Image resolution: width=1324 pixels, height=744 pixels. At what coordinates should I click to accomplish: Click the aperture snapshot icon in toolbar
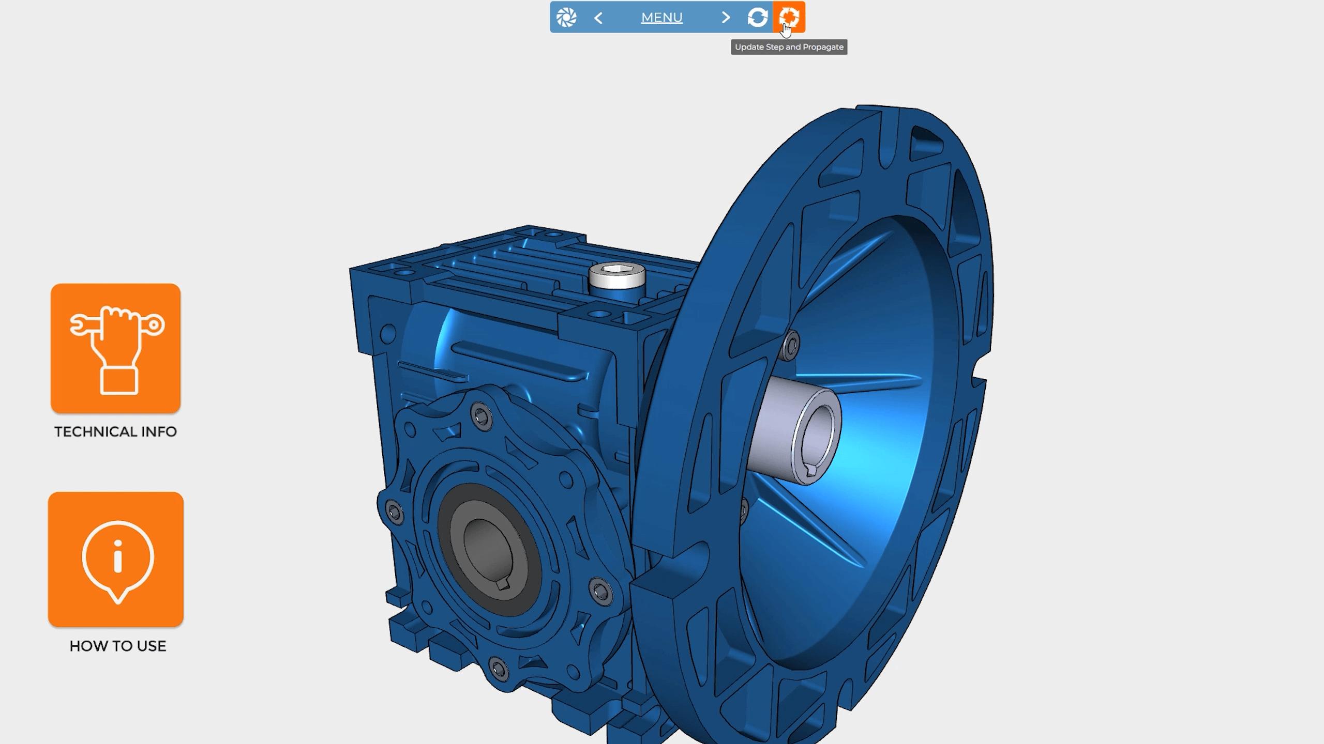coord(566,18)
